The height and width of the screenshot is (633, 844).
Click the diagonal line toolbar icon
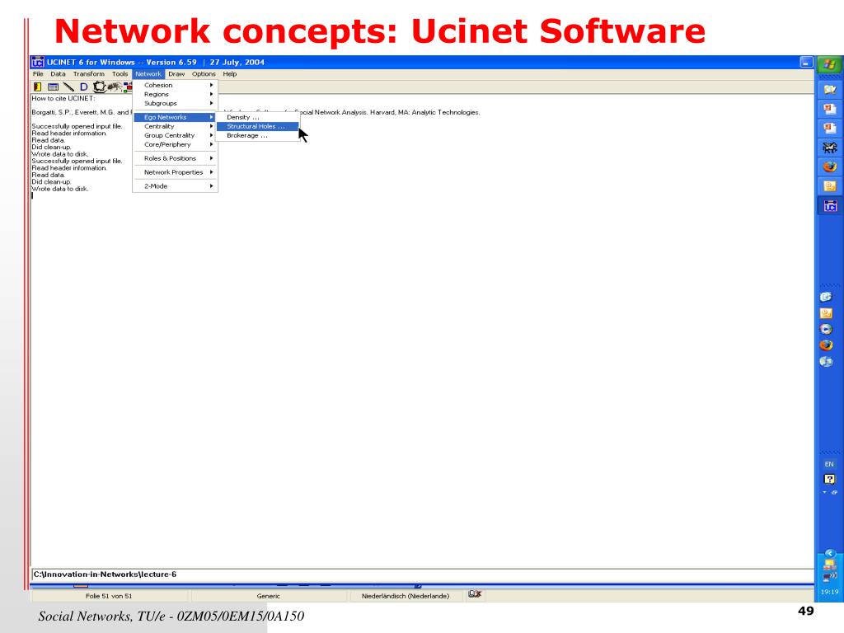tap(68, 87)
